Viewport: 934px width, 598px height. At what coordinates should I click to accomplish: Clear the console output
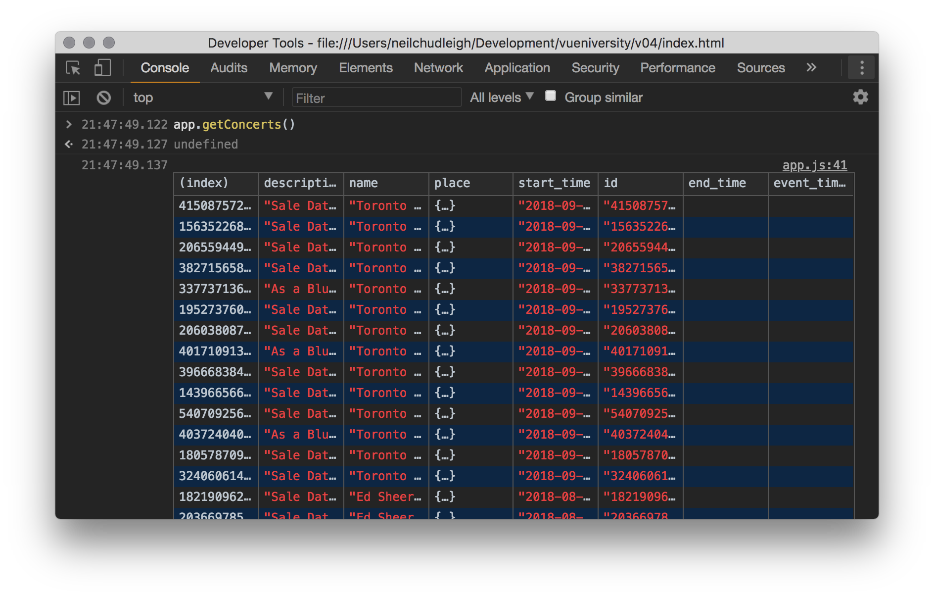103,98
